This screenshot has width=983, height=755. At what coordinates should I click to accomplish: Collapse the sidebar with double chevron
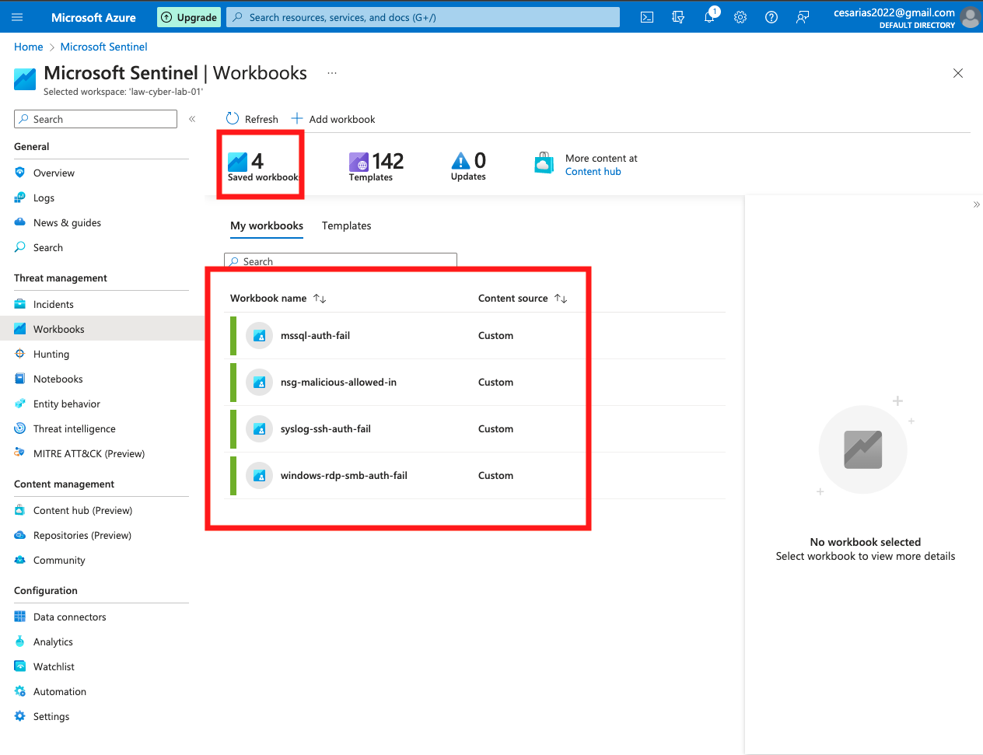point(192,119)
